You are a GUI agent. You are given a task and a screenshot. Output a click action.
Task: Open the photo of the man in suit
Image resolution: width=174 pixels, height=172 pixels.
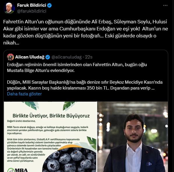tap(133, 137)
